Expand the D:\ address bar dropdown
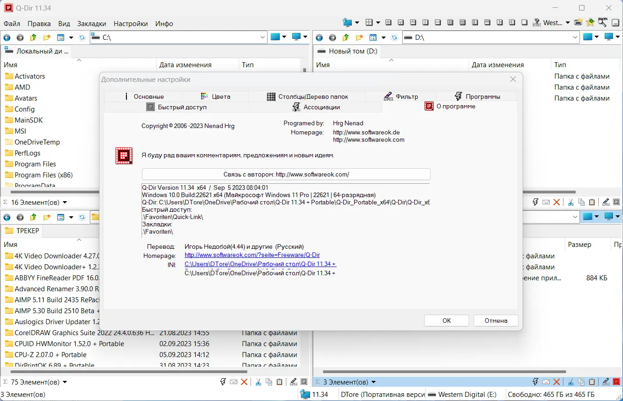 [575, 37]
